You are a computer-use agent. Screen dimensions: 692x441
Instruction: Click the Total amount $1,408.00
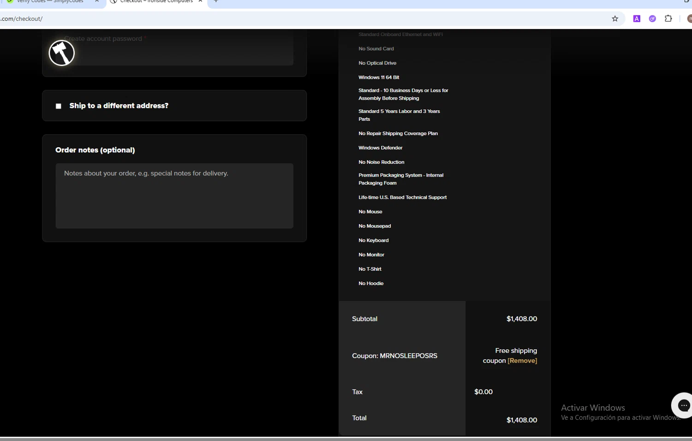coord(522,420)
